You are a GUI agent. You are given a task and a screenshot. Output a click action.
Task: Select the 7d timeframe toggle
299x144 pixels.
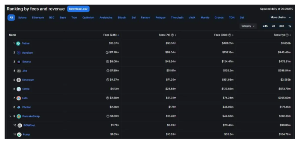(x=273, y=26)
